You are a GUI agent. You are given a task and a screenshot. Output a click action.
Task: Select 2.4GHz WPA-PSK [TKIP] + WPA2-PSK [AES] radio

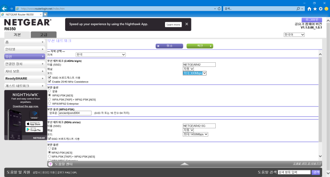pyautogui.click(x=49, y=99)
